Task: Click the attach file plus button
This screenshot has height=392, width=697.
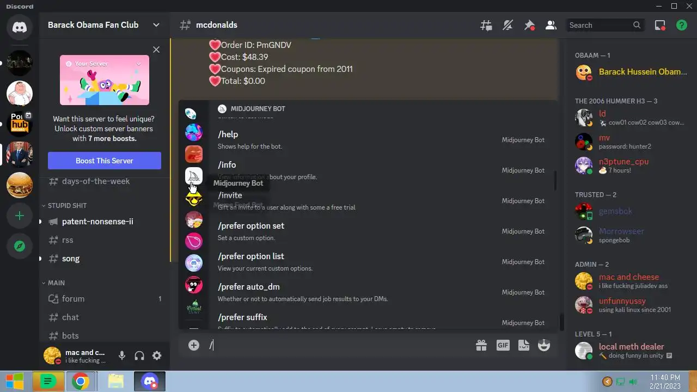Action: (x=194, y=345)
